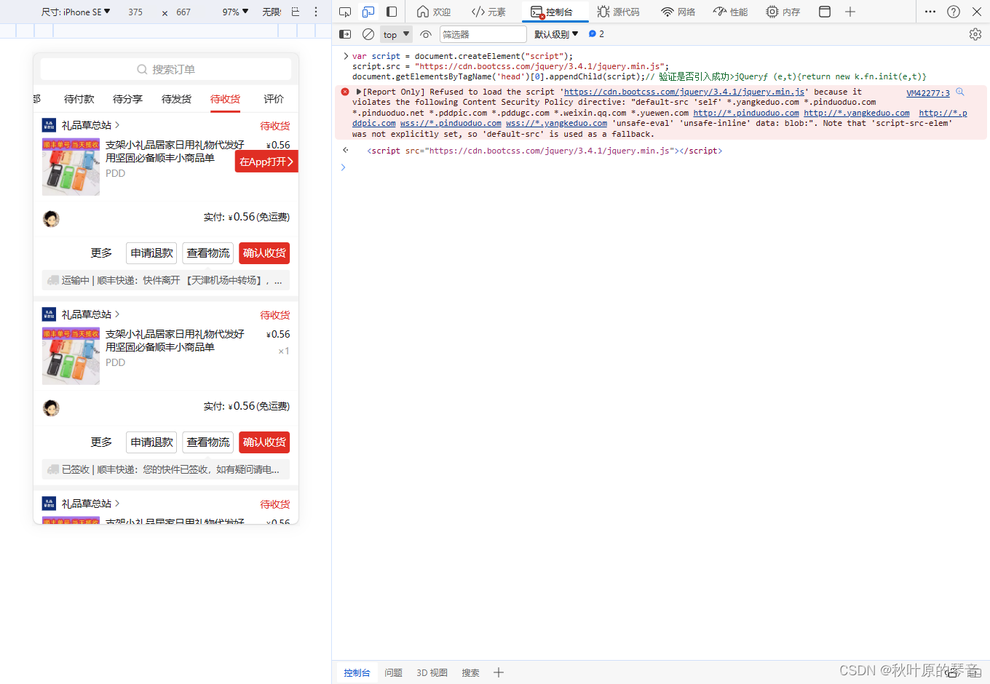Image resolution: width=990 pixels, height=684 pixels.
Task: Select the 待收货 order tab
Action: tap(225, 99)
